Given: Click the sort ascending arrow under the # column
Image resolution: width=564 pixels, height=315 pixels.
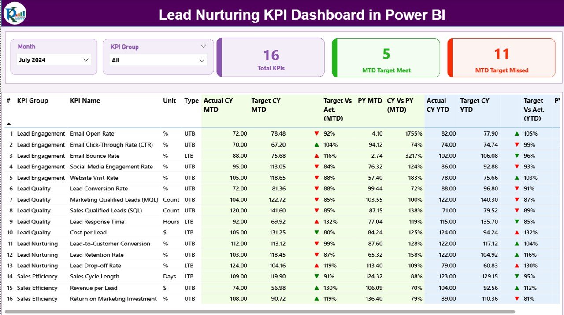Looking at the screenshot, I should [x=8, y=123].
